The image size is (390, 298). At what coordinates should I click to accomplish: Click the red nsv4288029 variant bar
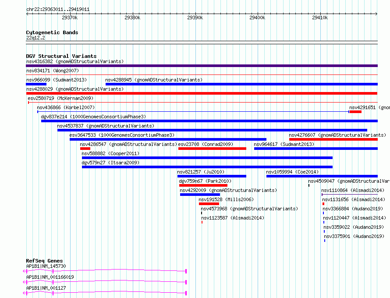click(x=202, y=93)
